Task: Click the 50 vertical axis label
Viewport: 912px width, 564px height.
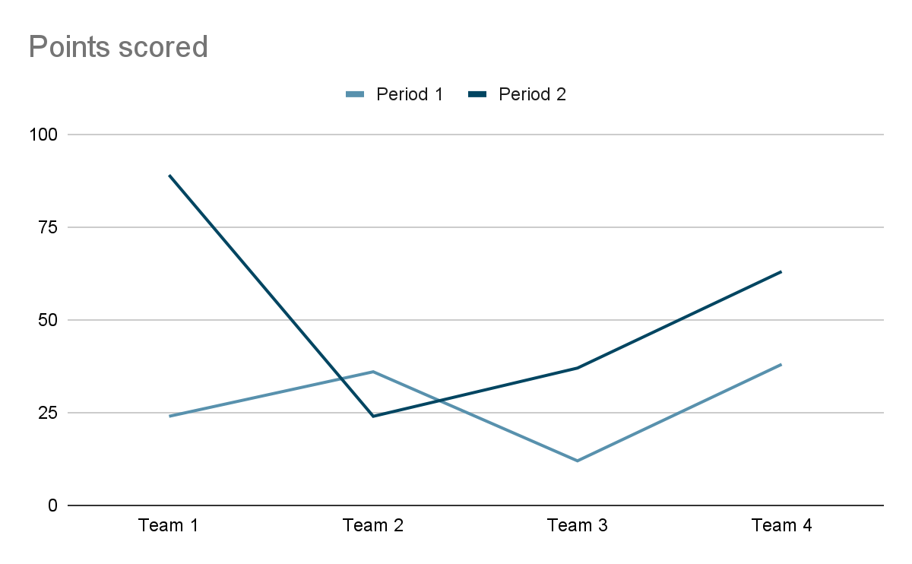Action: (47, 320)
